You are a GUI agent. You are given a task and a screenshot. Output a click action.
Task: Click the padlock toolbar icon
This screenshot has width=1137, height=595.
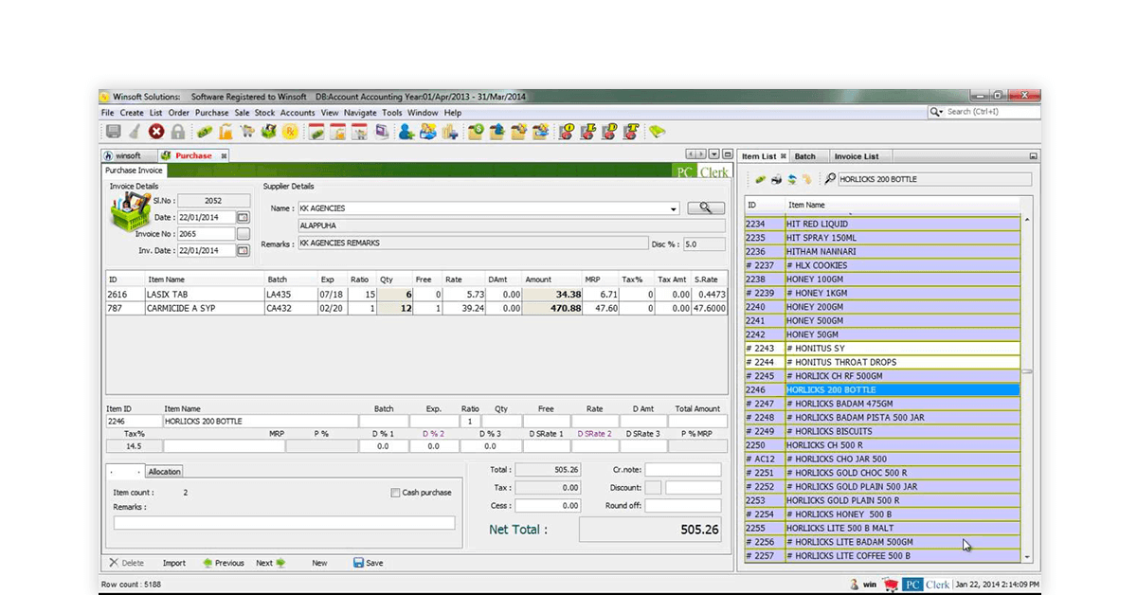click(178, 132)
